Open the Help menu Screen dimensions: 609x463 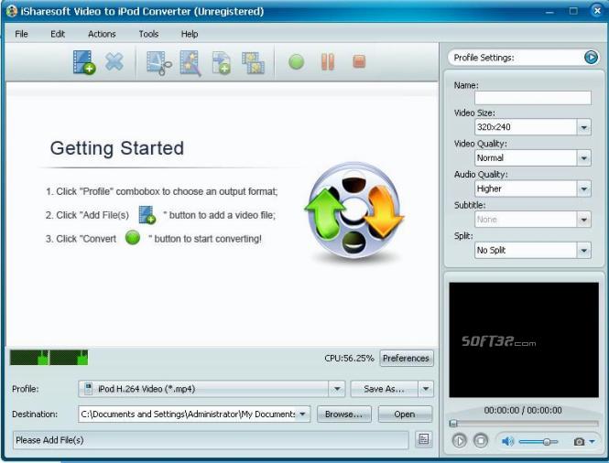point(190,34)
